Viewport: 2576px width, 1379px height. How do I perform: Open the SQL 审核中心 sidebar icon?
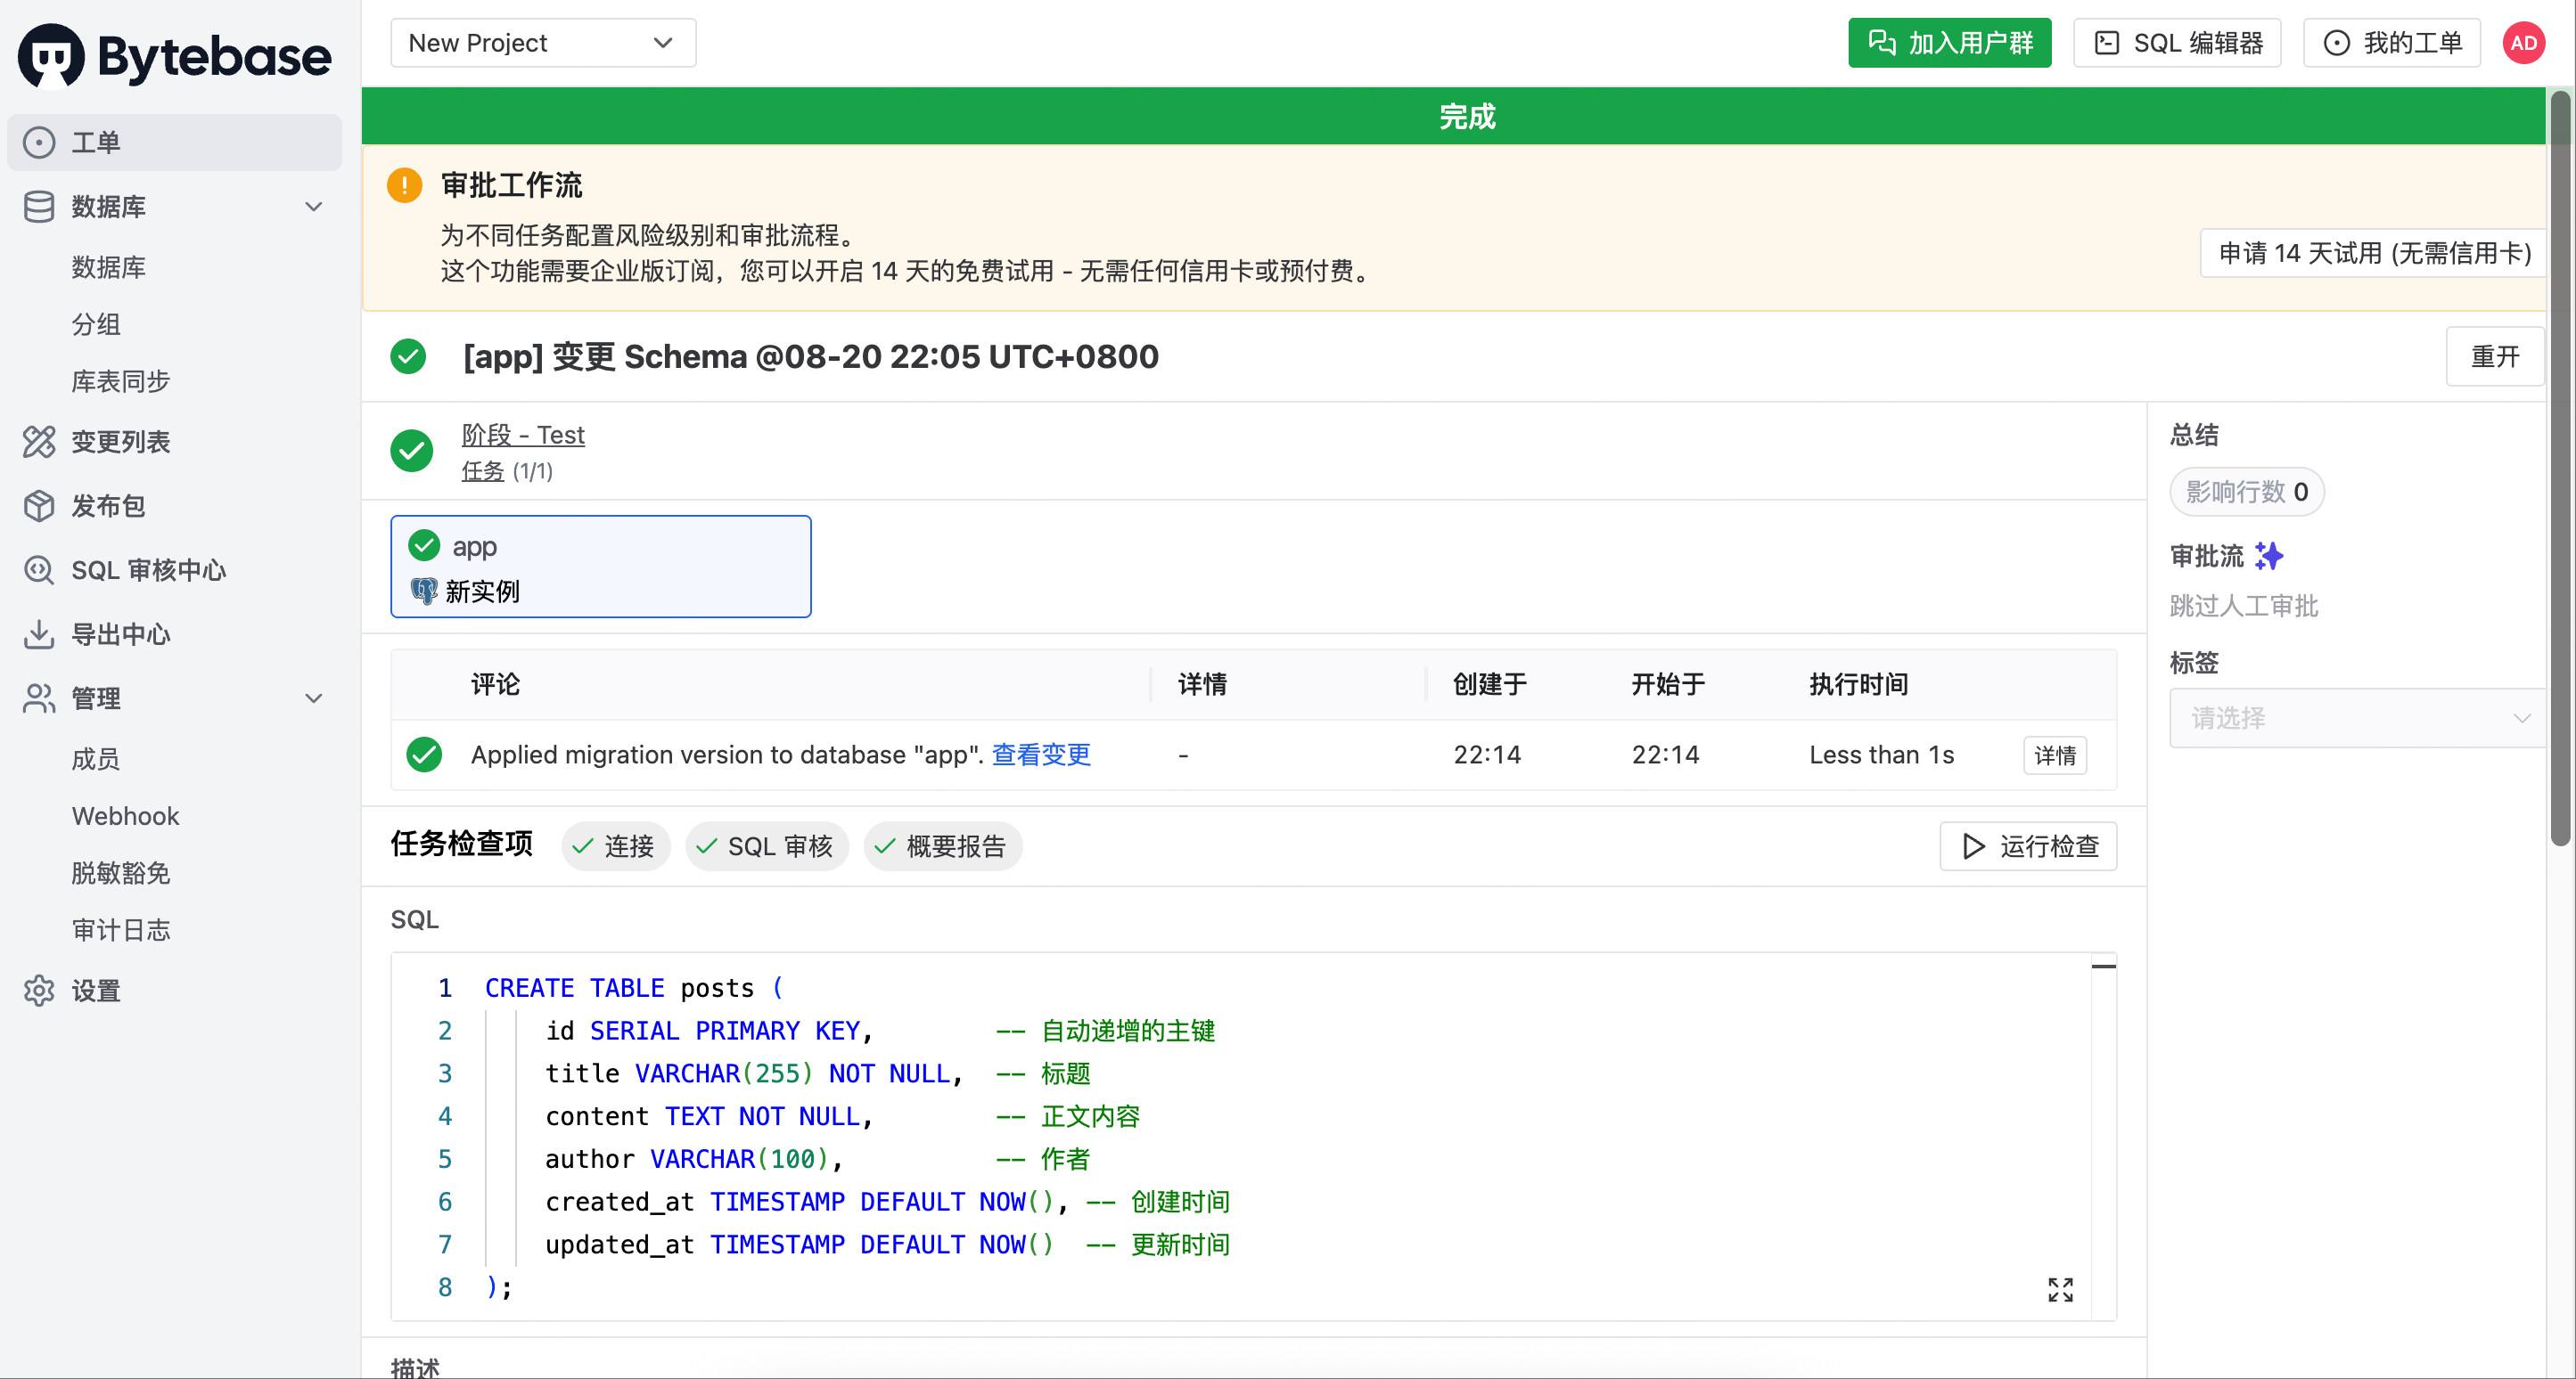click(39, 569)
